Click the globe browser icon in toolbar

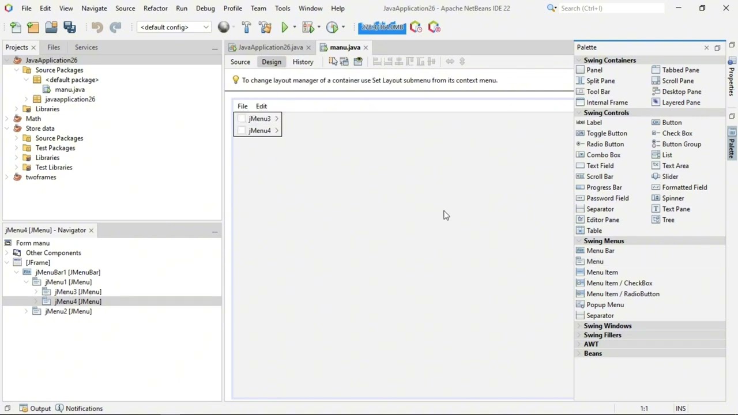click(223, 27)
